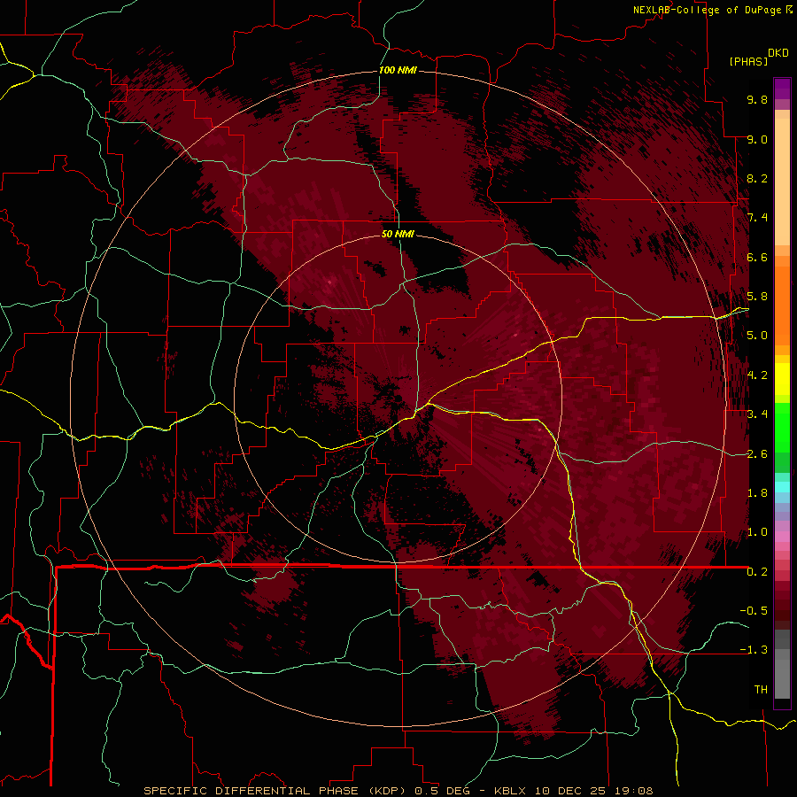Image resolution: width=797 pixels, height=797 pixels.
Task: Click the 7.4 legend value
Action: click(x=757, y=218)
